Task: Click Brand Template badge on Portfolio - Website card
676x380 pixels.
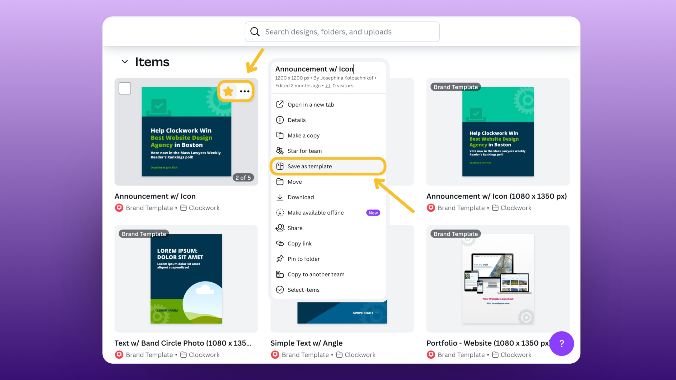Action: pyautogui.click(x=456, y=234)
